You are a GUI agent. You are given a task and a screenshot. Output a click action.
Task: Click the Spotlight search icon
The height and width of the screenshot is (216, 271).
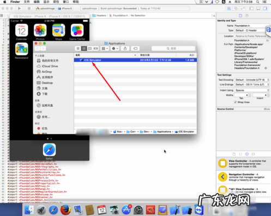[x=258, y=2]
